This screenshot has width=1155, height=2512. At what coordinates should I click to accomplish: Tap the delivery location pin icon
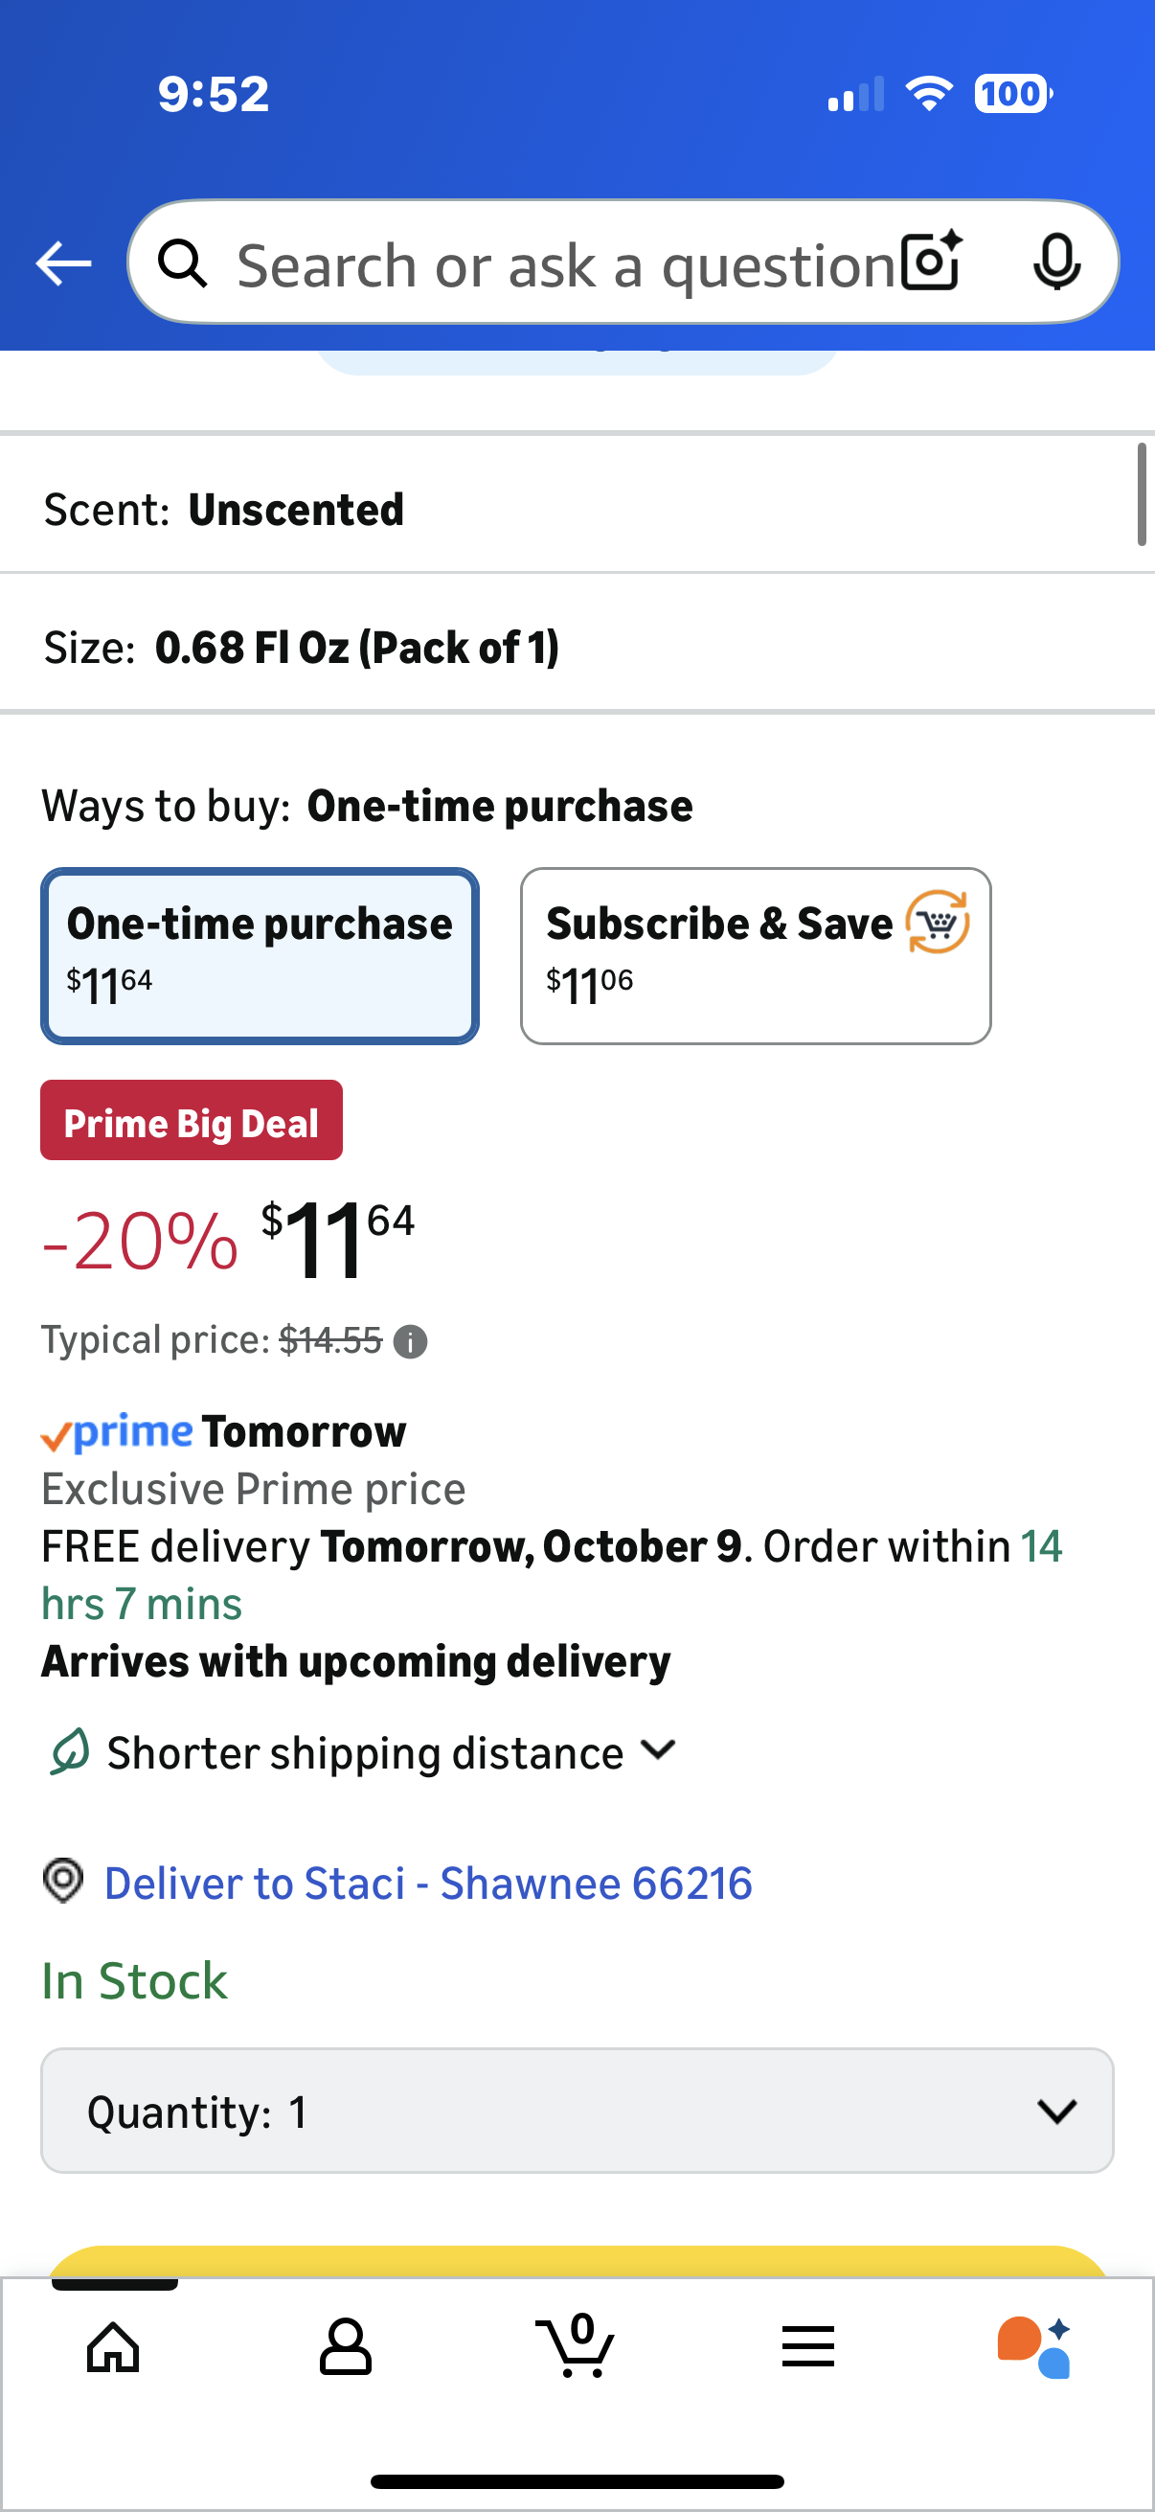[x=63, y=1880]
